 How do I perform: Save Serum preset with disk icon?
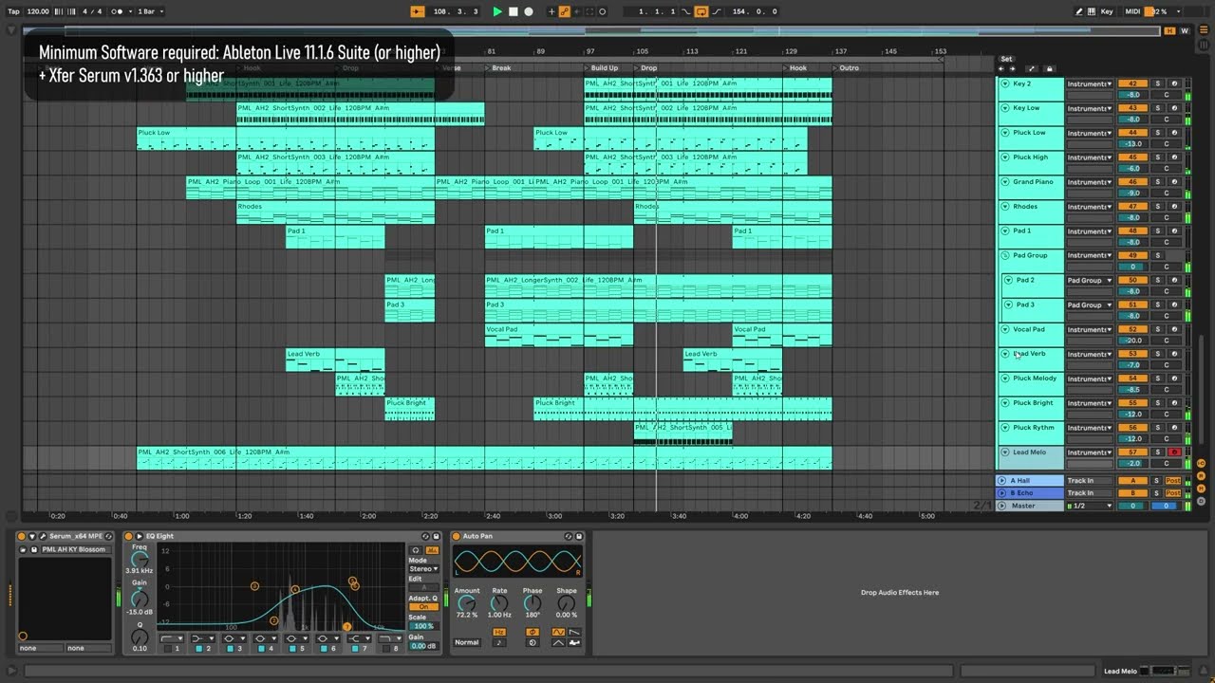(x=34, y=549)
